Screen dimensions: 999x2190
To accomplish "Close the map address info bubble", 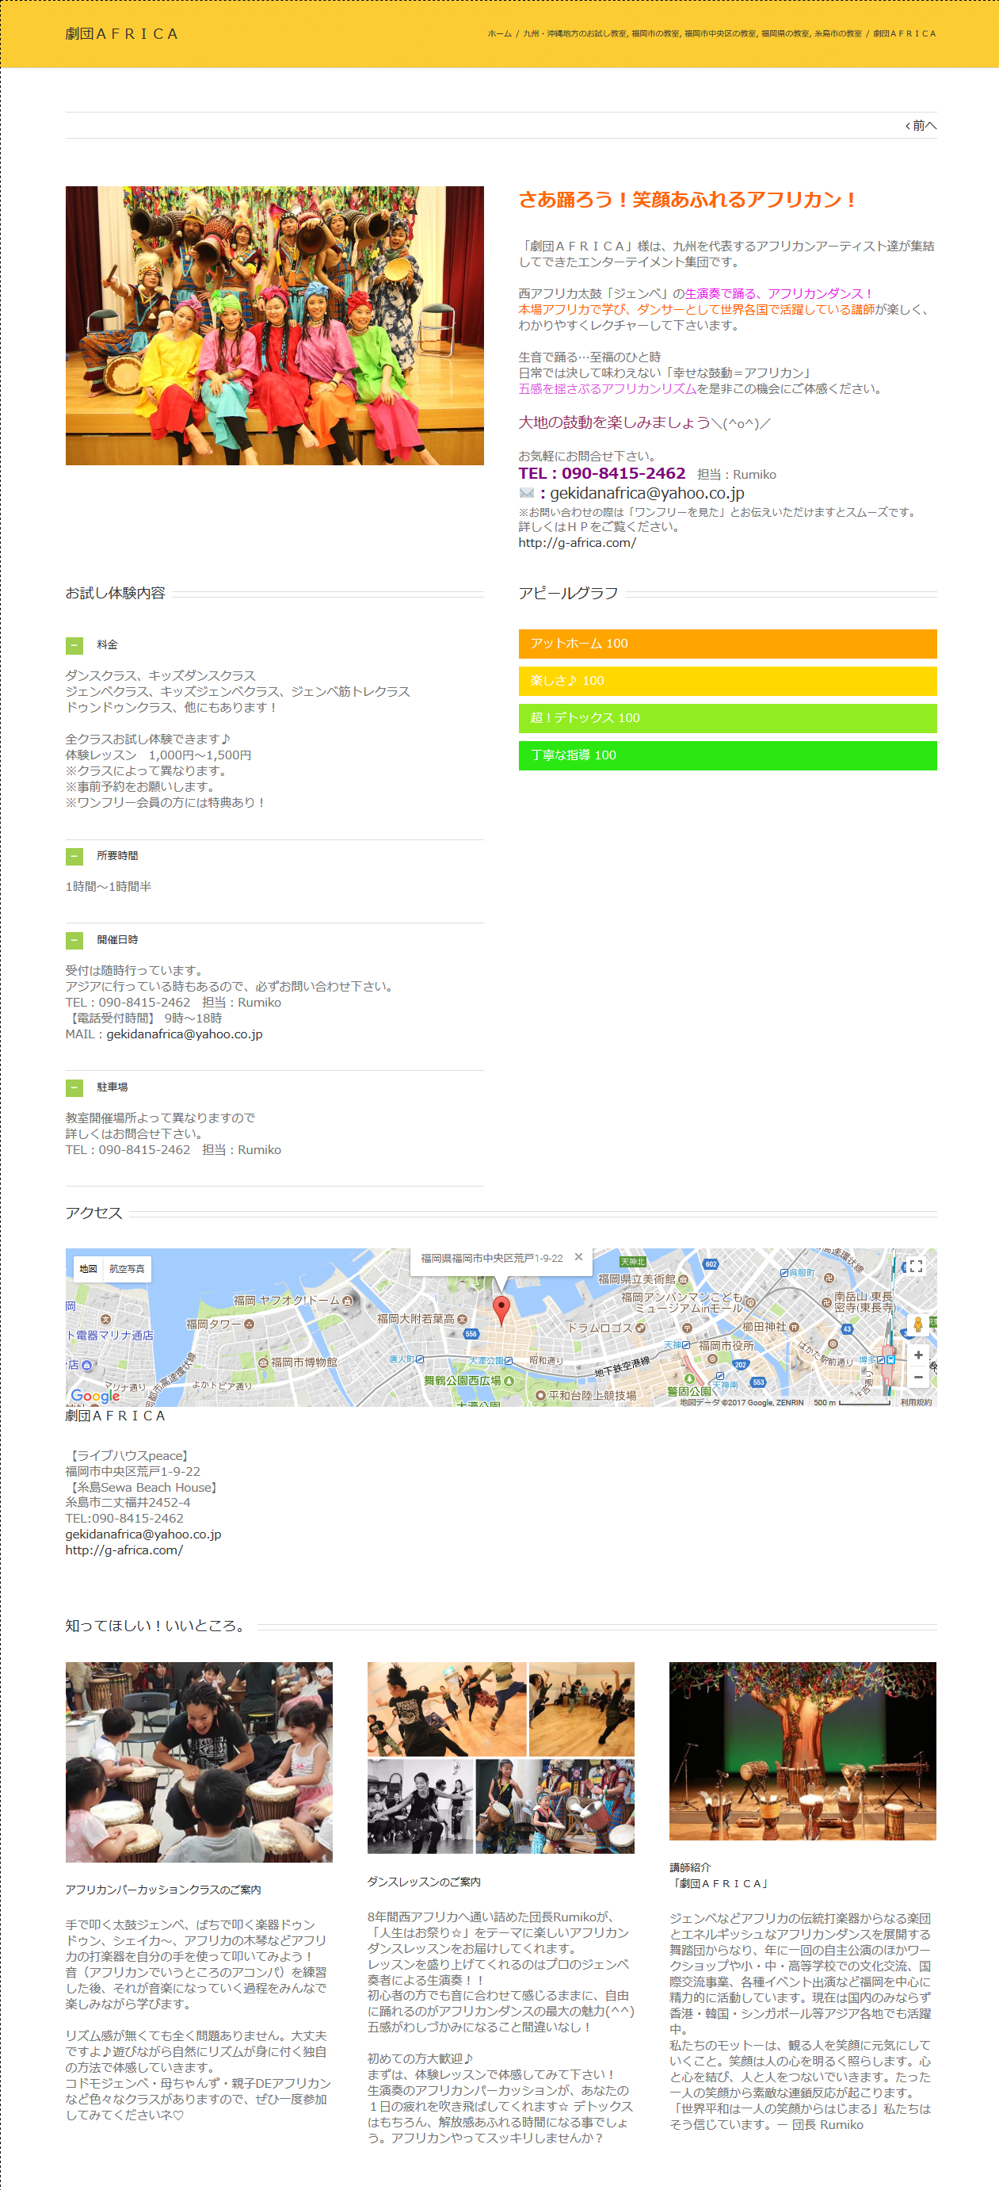I will pyautogui.click(x=578, y=1257).
